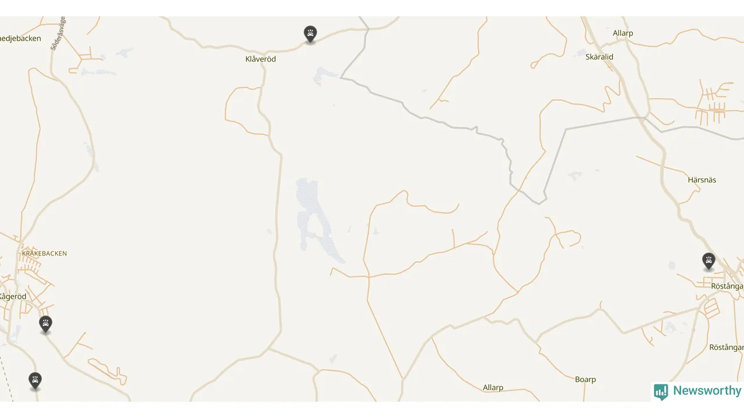Click the KRAKEBACKEN neighborhood label

tap(44, 254)
